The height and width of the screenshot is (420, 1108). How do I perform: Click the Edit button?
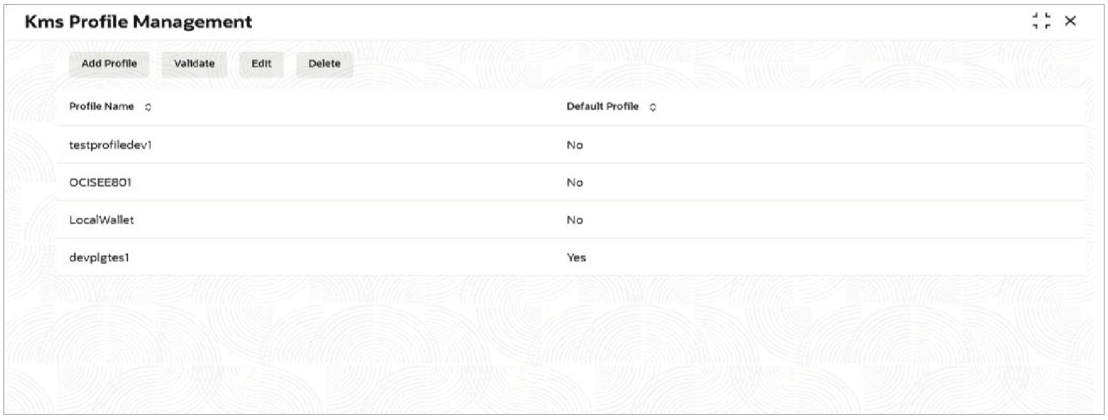pos(262,64)
